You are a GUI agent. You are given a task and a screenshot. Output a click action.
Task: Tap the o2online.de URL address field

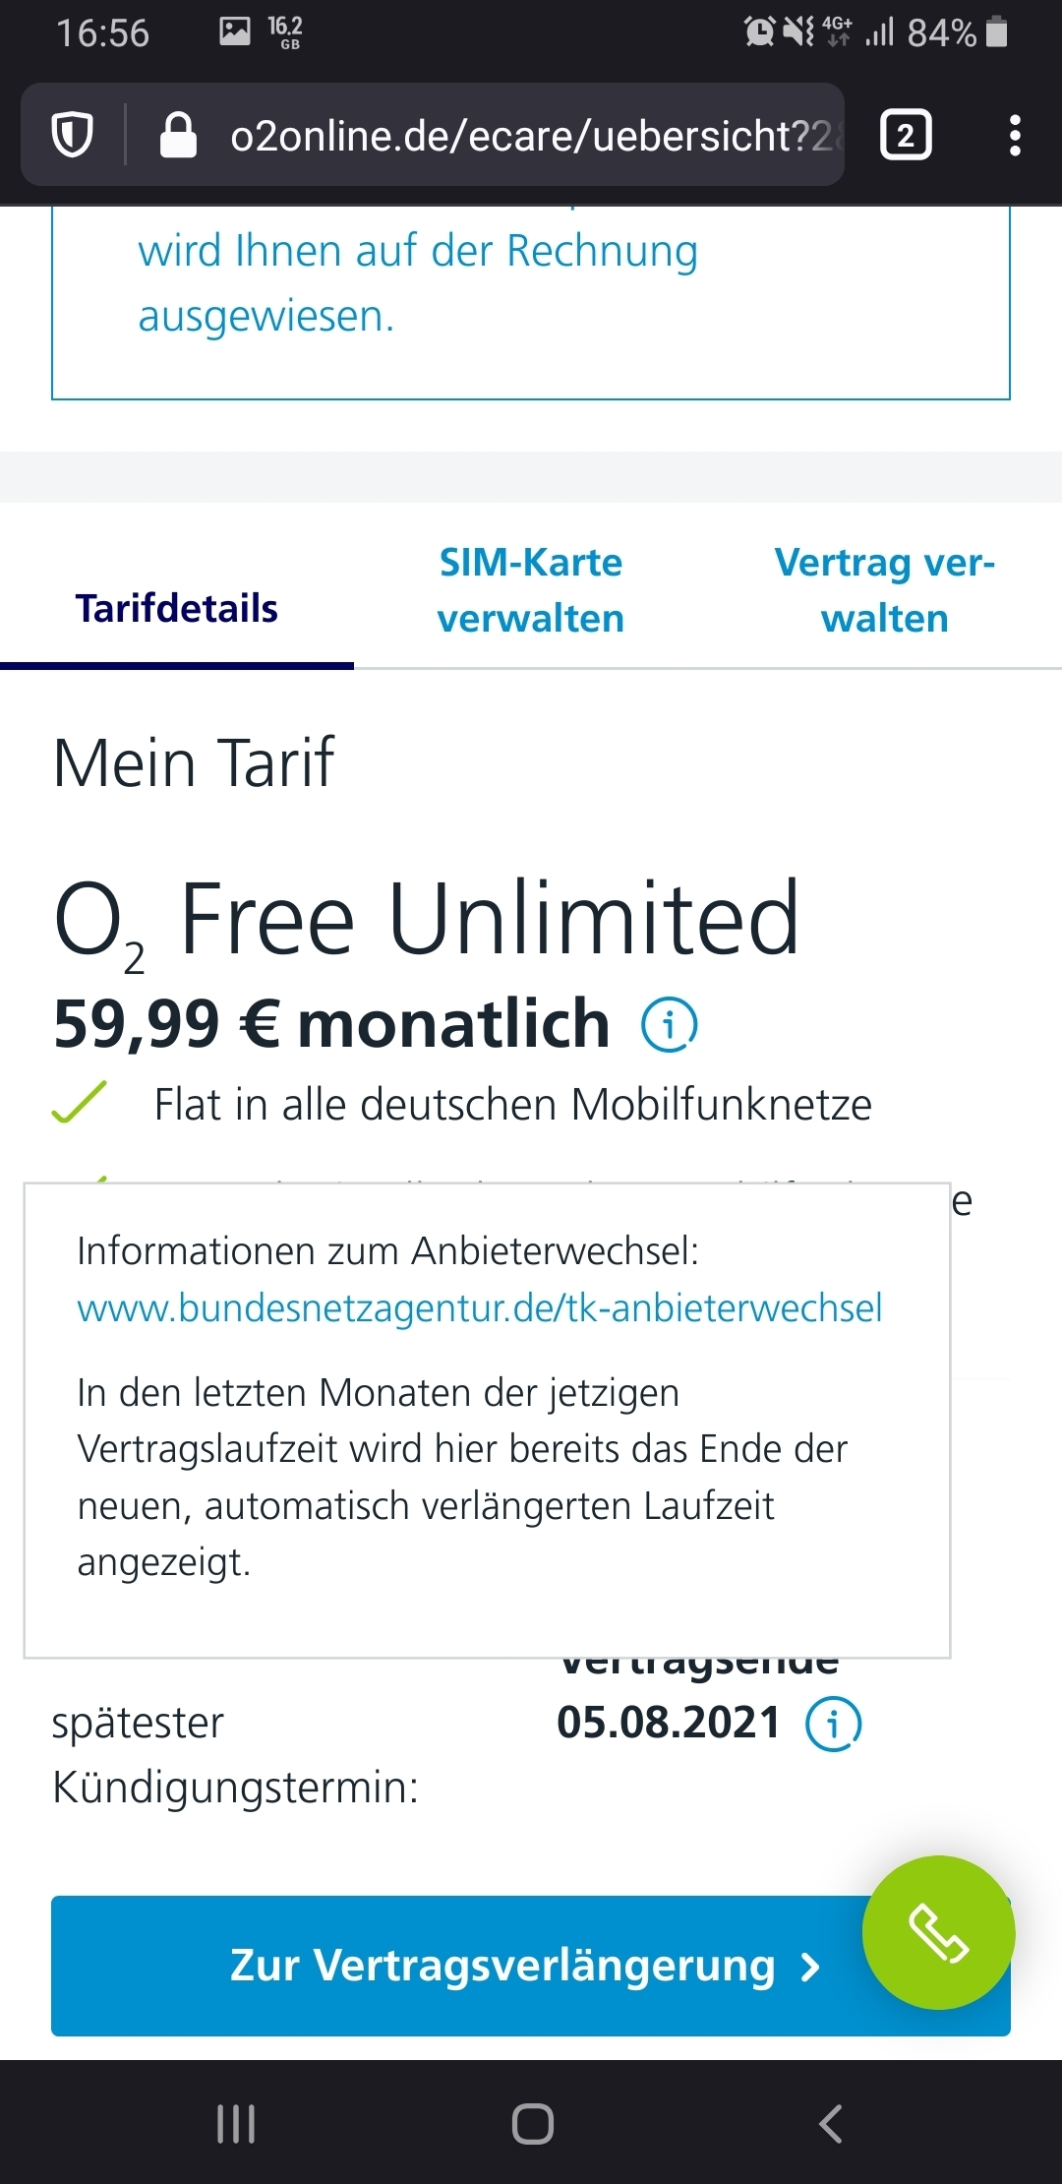531,135
